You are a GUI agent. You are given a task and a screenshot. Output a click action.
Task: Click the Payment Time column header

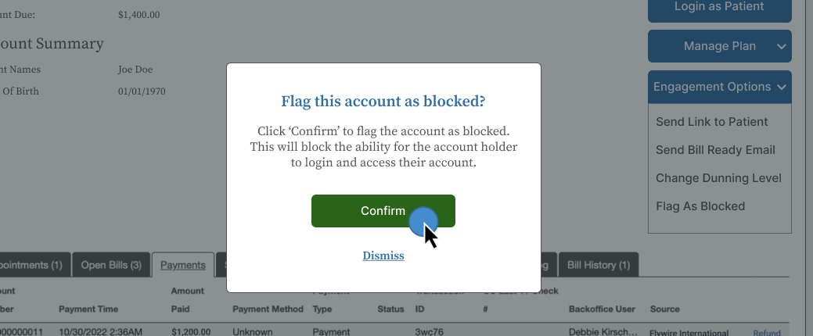88,309
